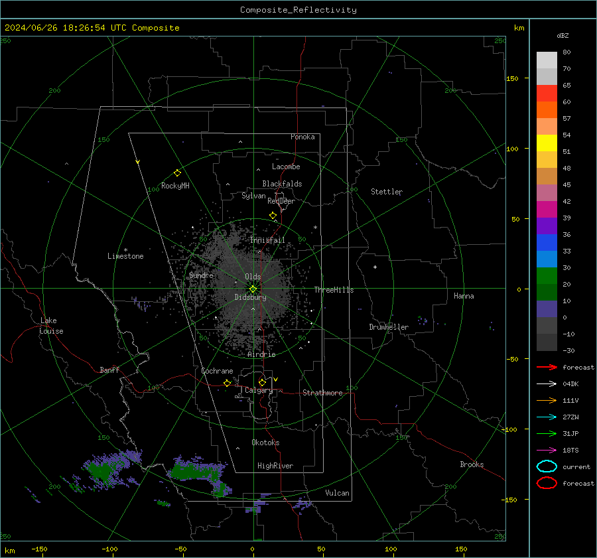Click the yellow V marker east of Calgary

pyautogui.click(x=276, y=380)
